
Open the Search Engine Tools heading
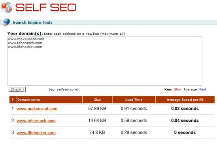click(32, 23)
